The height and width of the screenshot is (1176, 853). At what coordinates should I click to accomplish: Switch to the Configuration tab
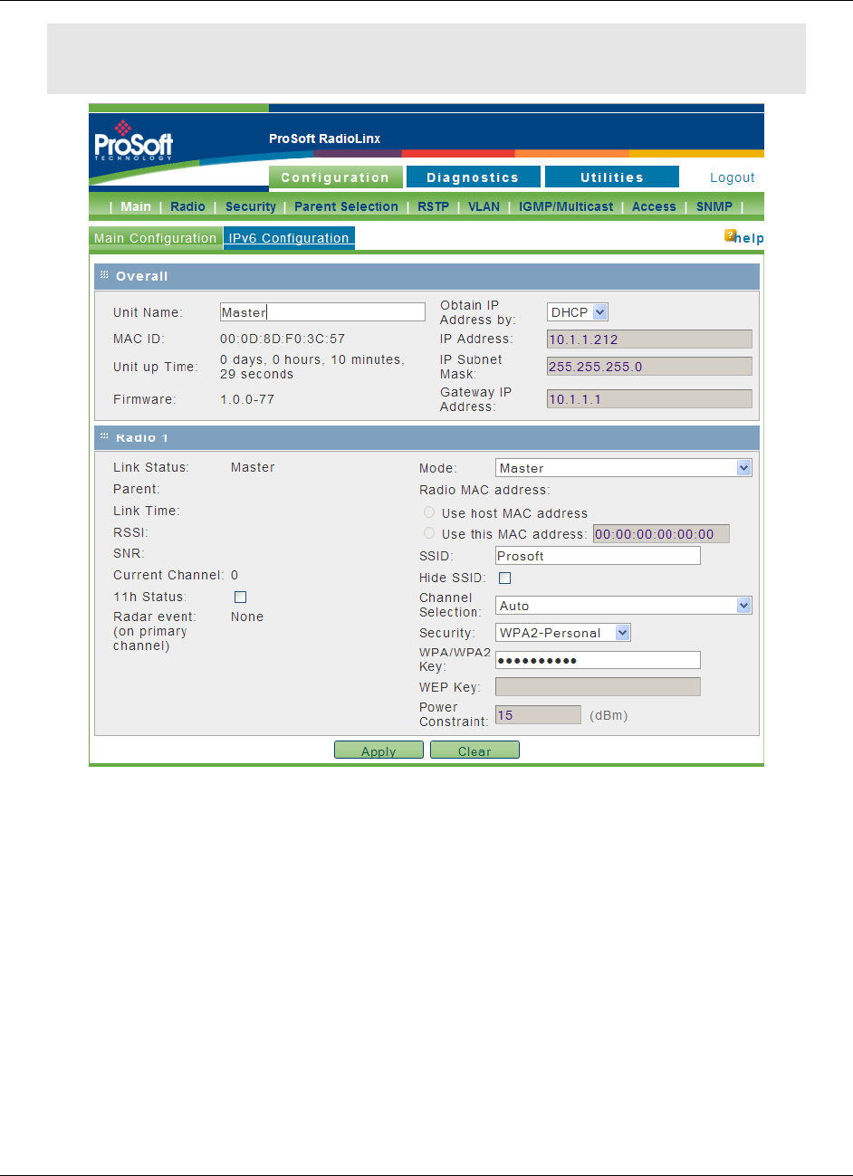pyautogui.click(x=335, y=177)
